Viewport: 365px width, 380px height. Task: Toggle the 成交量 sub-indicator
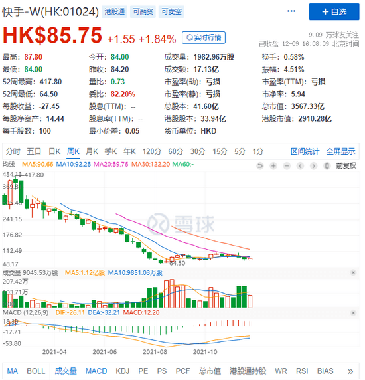(66, 371)
